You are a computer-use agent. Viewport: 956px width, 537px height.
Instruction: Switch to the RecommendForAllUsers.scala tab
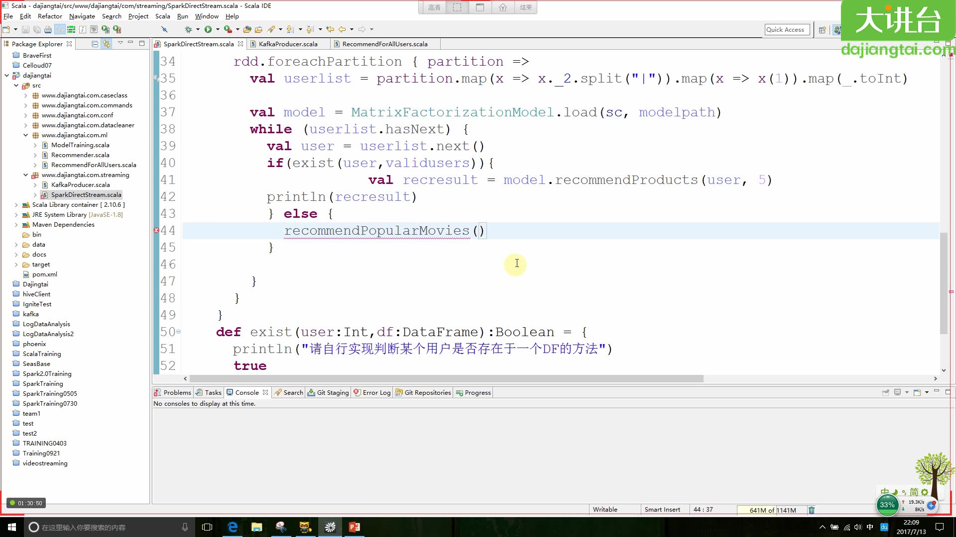click(384, 44)
